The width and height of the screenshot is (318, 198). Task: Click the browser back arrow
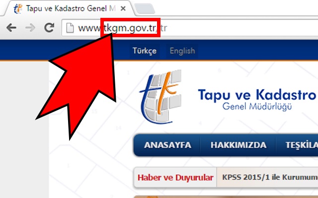pyautogui.click(x=11, y=28)
